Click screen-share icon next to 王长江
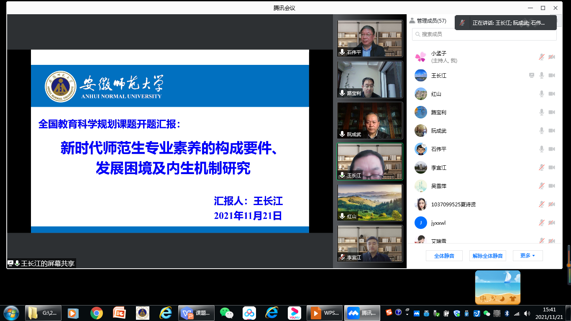The height and width of the screenshot is (321, 571). click(532, 75)
